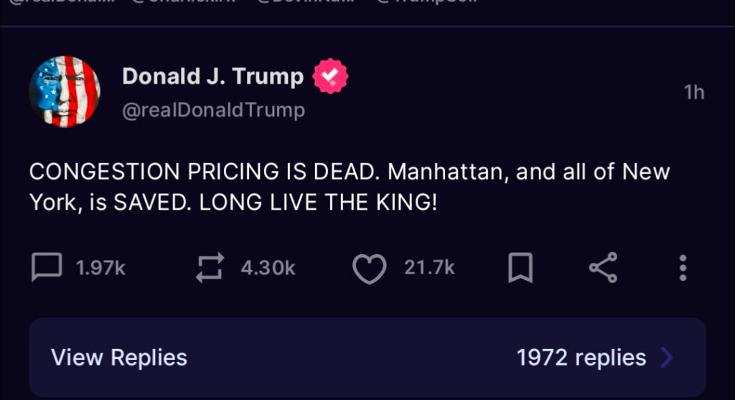Click the reply speech bubble icon

[47, 268]
